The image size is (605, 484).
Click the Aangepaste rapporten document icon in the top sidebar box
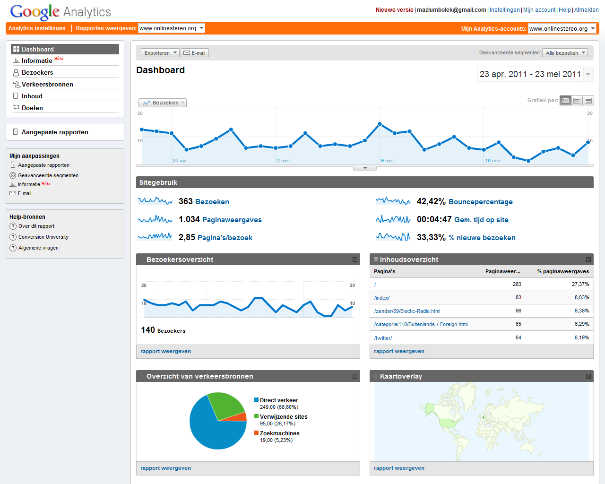[16, 132]
